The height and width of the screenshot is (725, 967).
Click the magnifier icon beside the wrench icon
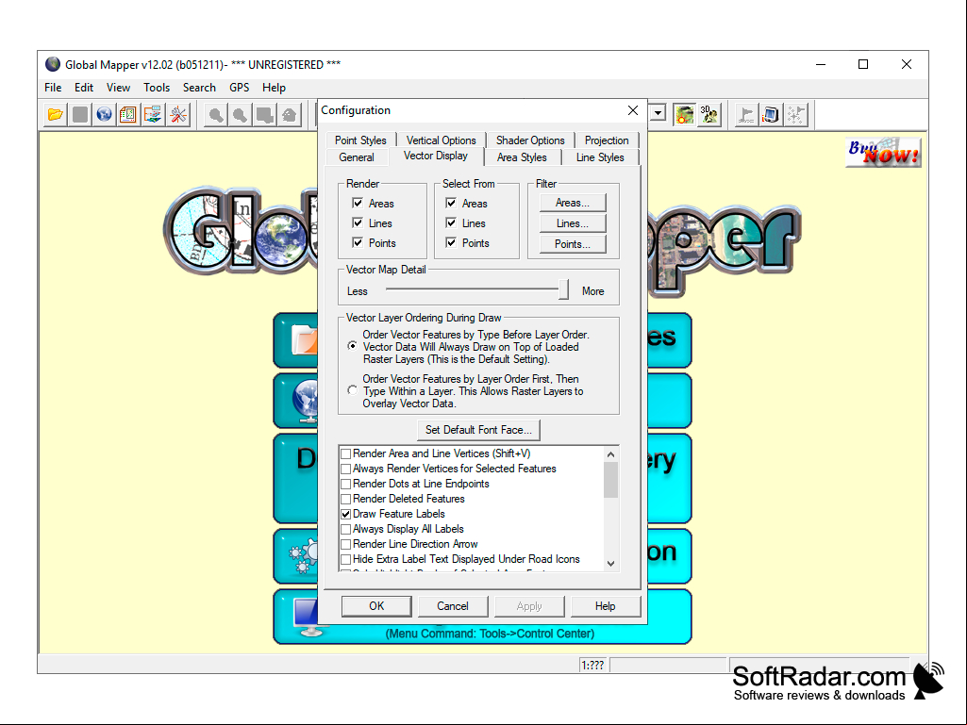pyautogui.click(x=216, y=115)
